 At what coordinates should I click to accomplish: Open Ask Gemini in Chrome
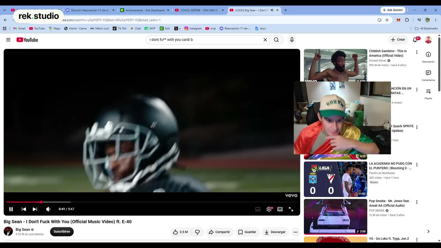393,10
